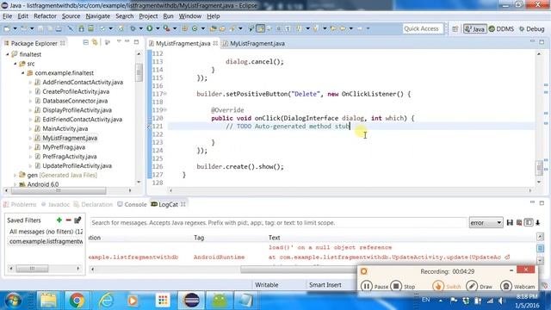Switch to the Debug perspective
Image resolution: width=551 pixels, height=310 pixels.
coord(532,28)
